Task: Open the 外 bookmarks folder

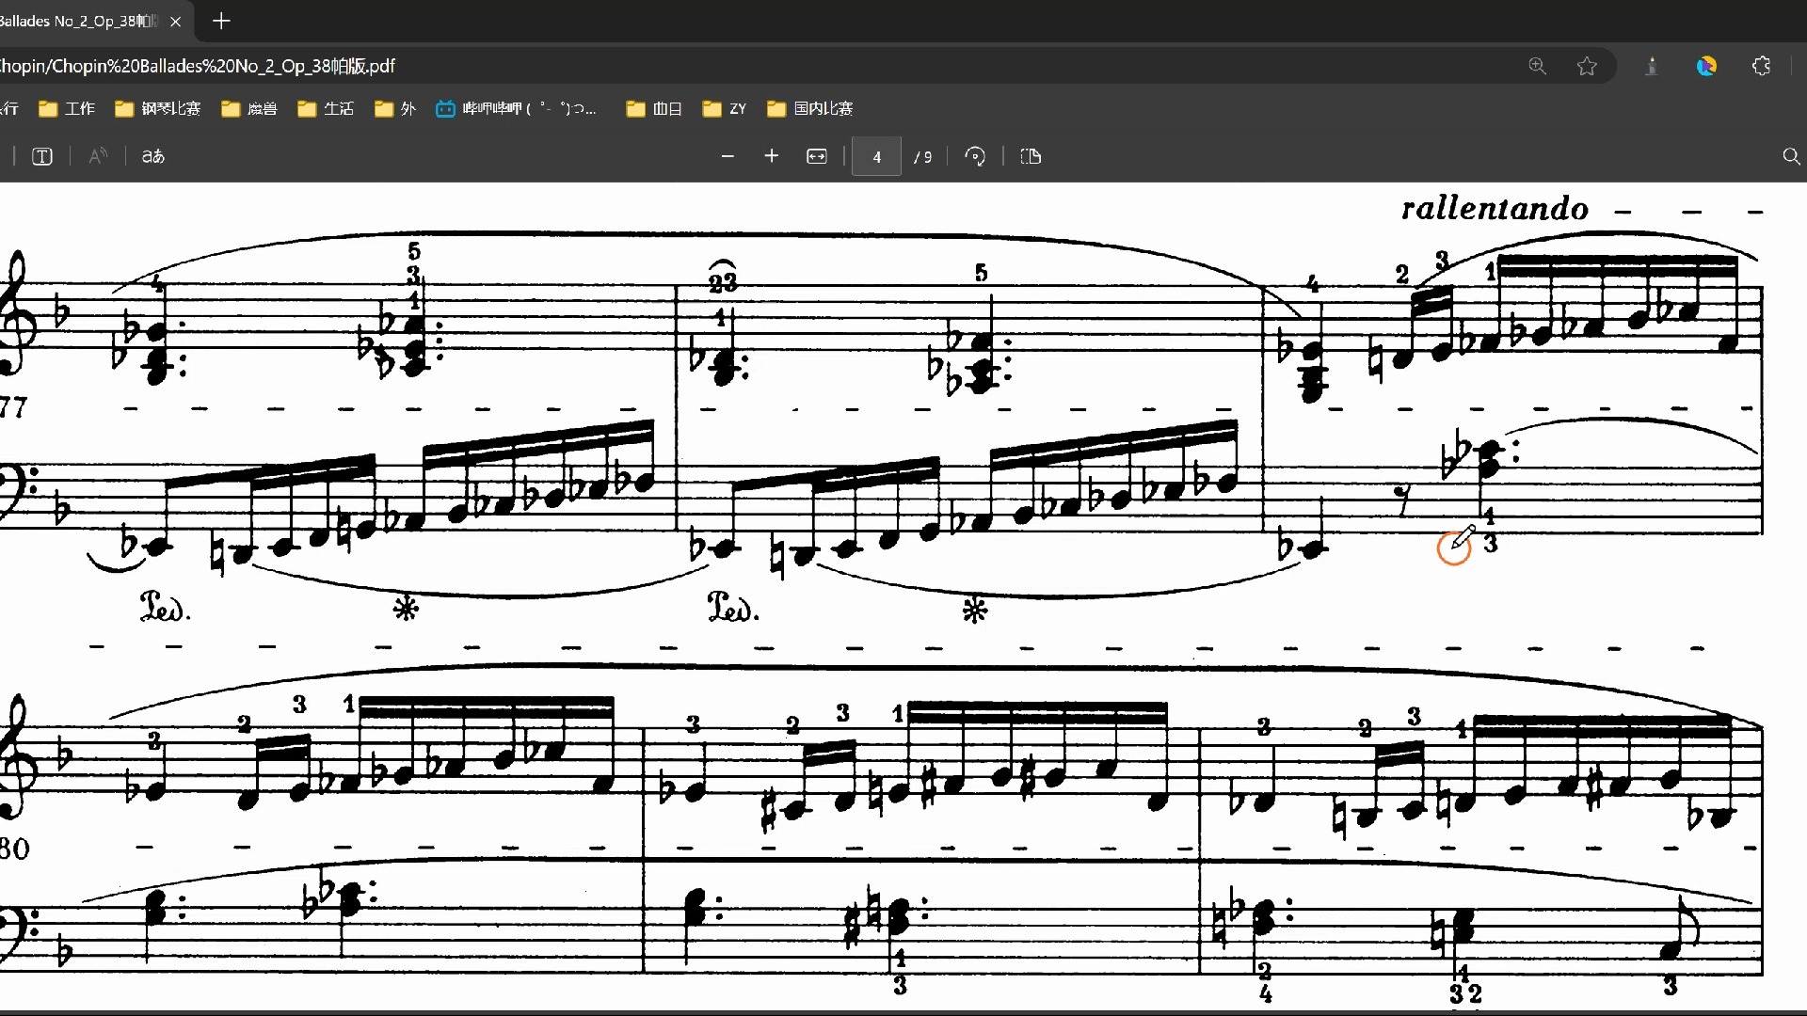Action: [395, 108]
